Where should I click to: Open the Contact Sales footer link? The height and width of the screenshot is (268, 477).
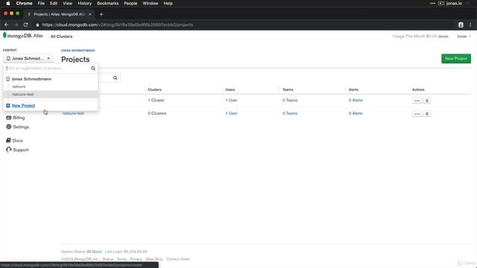[178, 259]
